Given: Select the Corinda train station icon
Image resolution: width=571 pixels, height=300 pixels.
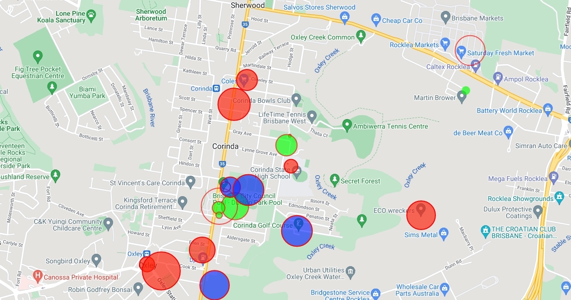Looking at the screenshot, I should (216, 89).
